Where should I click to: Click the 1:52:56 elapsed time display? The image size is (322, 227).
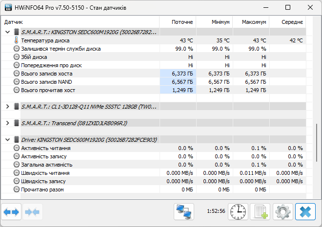point(216,211)
